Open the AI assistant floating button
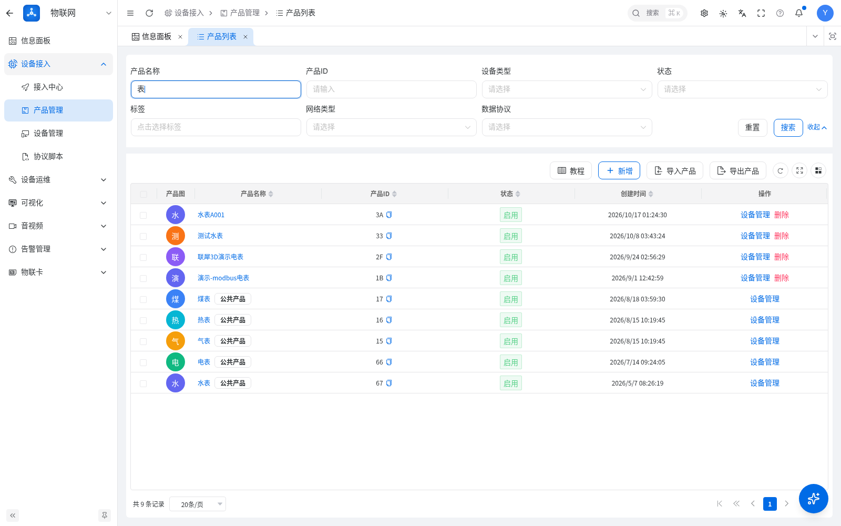The height and width of the screenshot is (526, 841). [814, 499]
